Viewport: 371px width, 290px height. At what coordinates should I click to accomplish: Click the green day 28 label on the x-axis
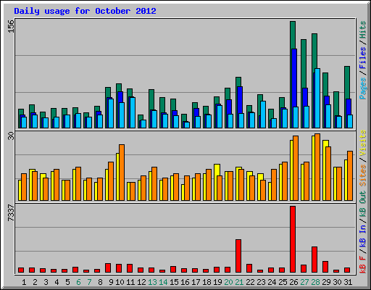coord(315,282)
